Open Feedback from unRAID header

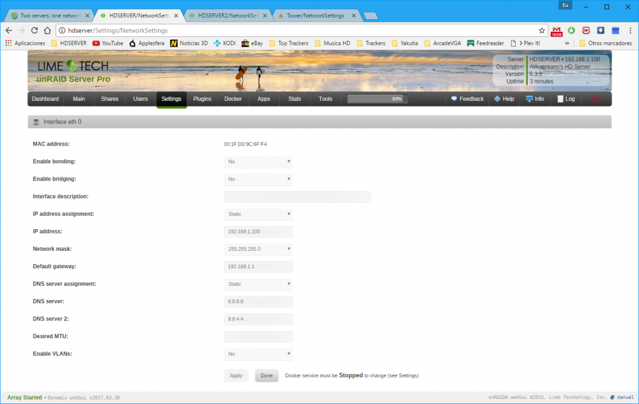(468, 99)
